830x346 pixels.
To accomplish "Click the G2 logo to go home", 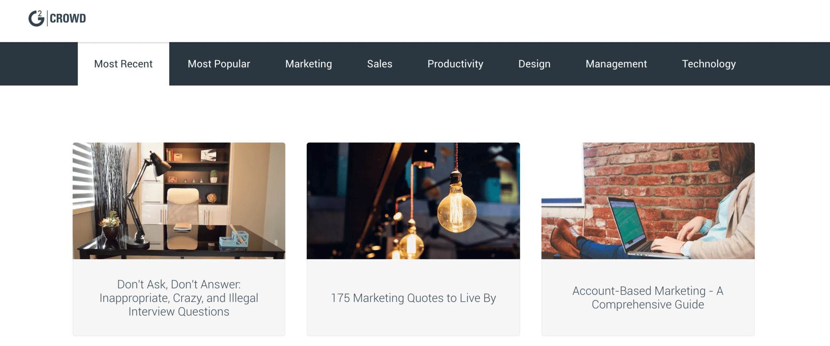I will point(37,17).
